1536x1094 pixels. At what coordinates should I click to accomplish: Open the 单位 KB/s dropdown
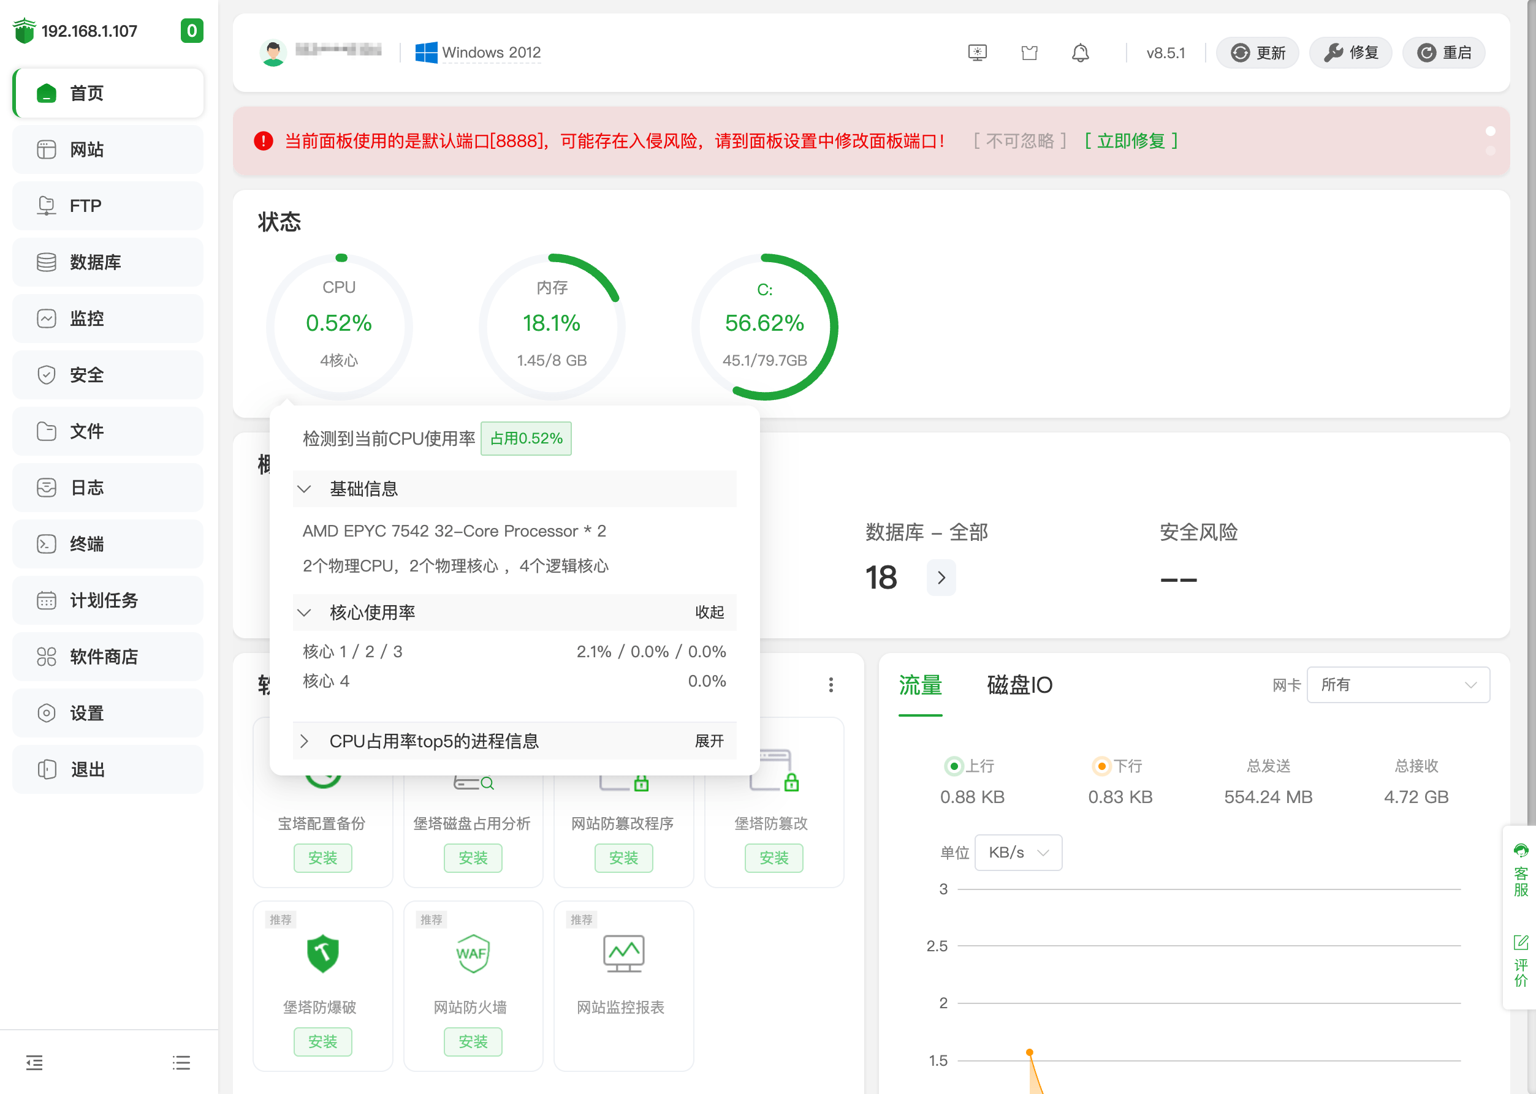1017,852
